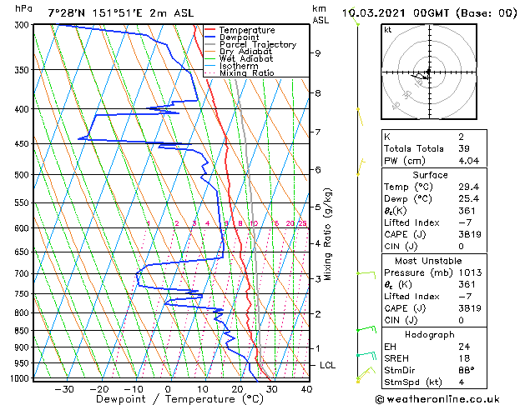
Task: Select the 'Isotherm' legend label
Action: point(239,66)
